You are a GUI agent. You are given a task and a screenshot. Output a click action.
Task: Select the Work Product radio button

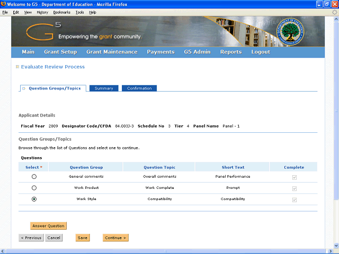34,188
